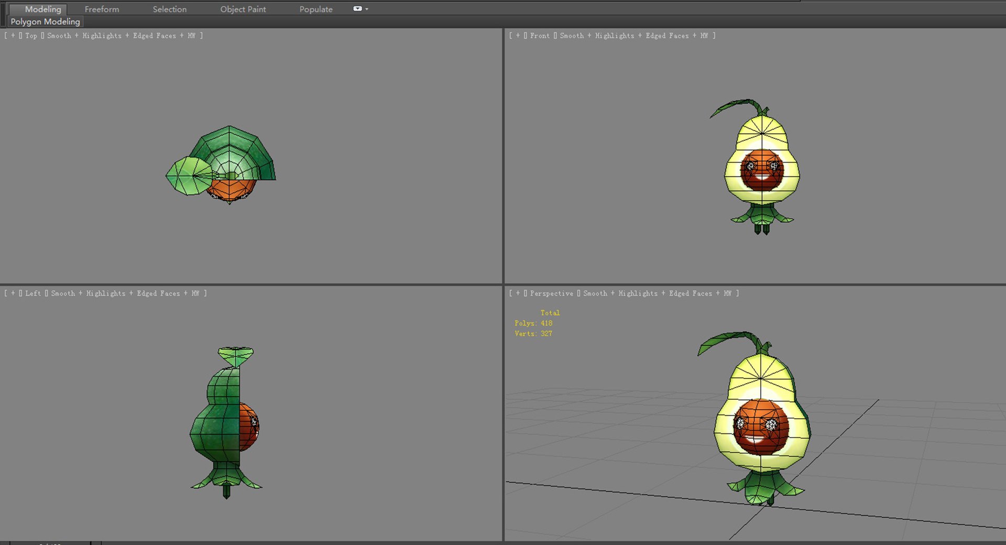The image size is (1006, 545).
Task: Click the Polys: 418 statistic
Action: pyautogui.click(x=533, y=323)
